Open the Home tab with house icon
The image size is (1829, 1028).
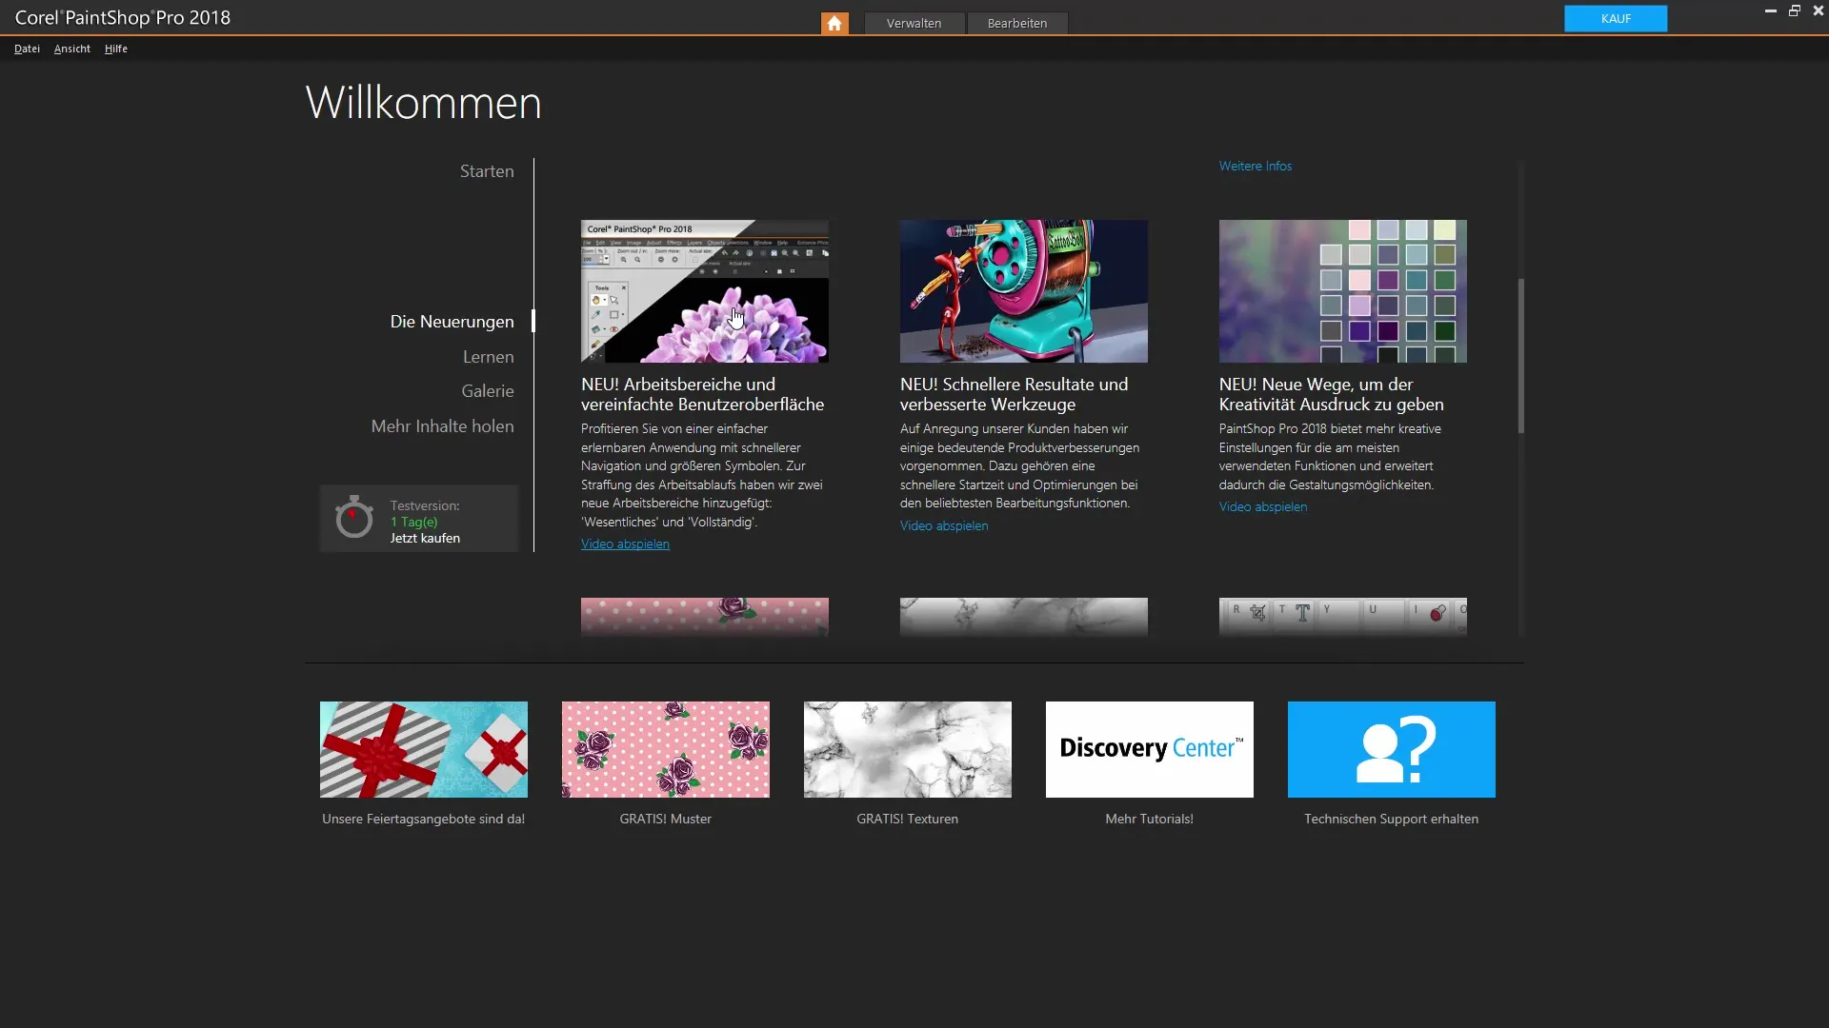834,23
